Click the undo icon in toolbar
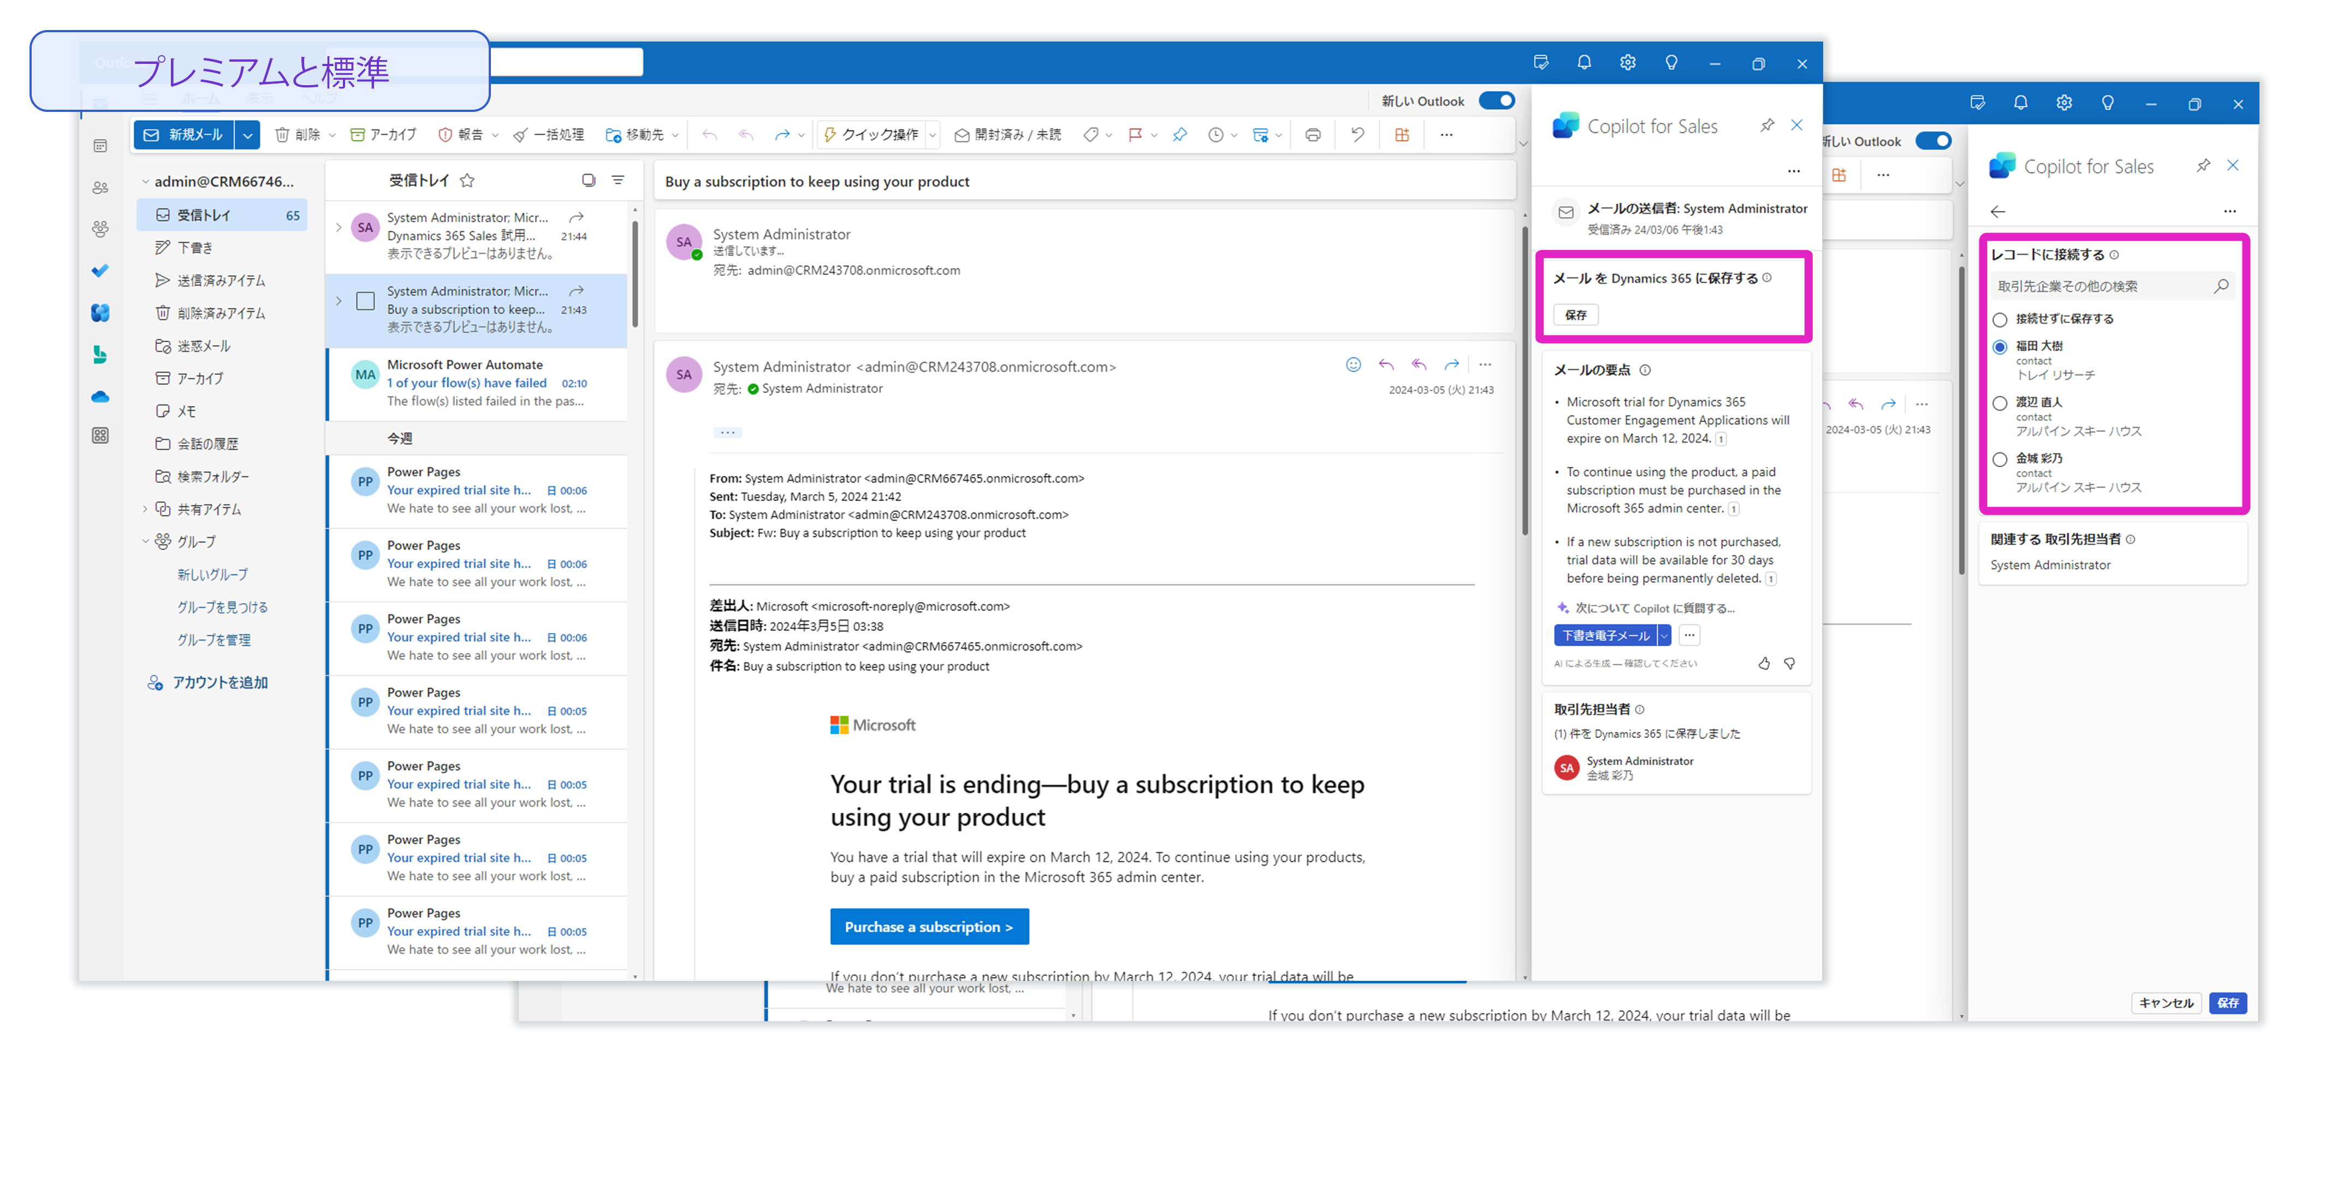 click(x=1357, y=134)
